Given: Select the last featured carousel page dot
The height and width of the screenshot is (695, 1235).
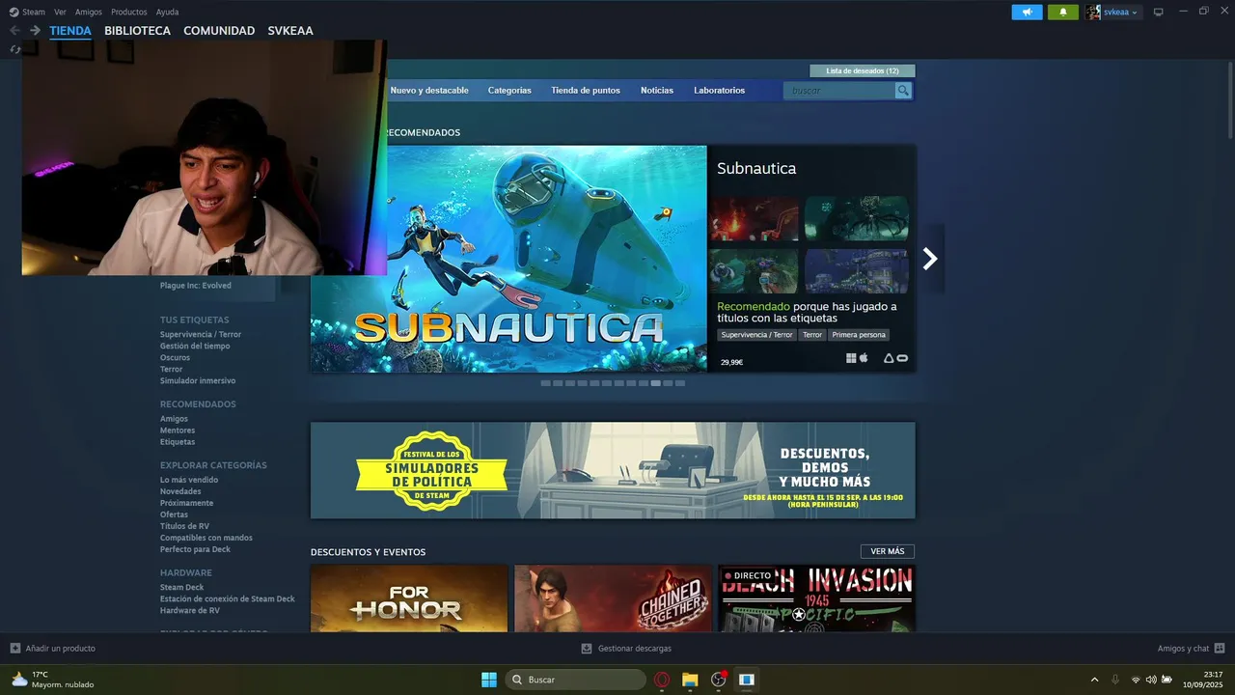Looking at the screenshot, I should click(680, 383).
